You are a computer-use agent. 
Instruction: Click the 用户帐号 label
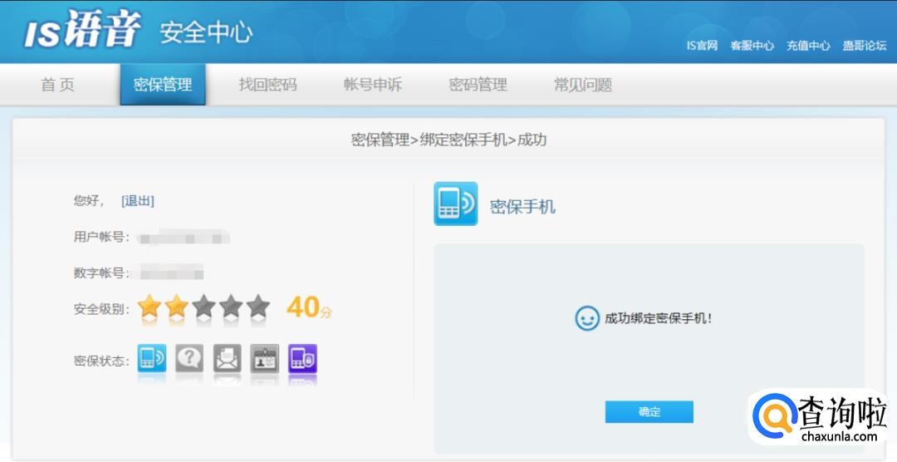(x=101, y=237)
